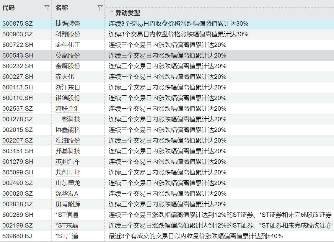This screenshot has height=242, width=334.
Task: Open stock code 600722.SH
Action: pyautogui.click(x=18, y=45)
